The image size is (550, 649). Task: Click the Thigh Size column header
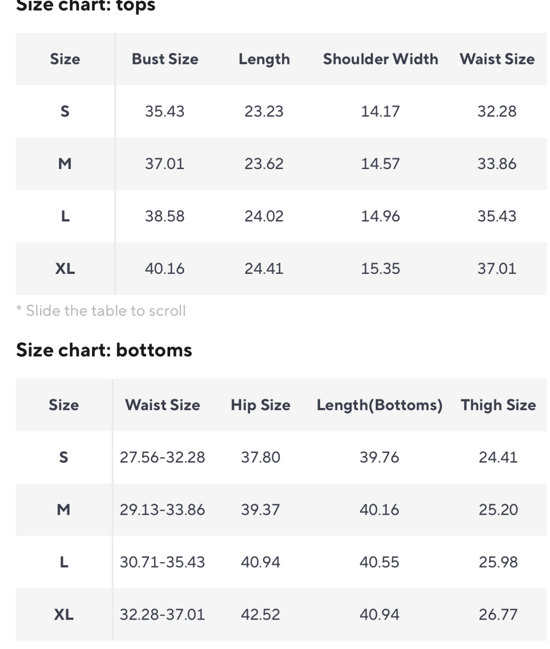(498, 405)
